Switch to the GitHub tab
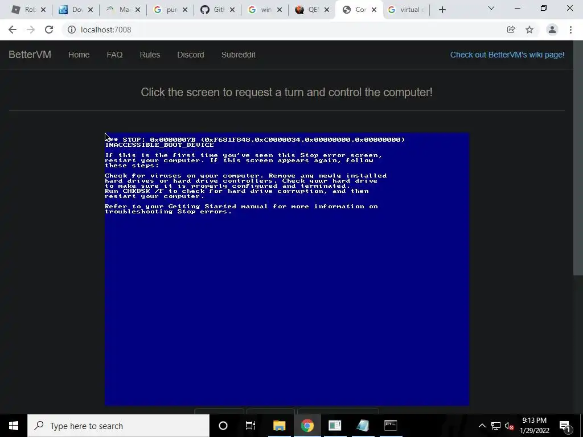This screenshot has width=583, height=437. click(x=217, y=10)
